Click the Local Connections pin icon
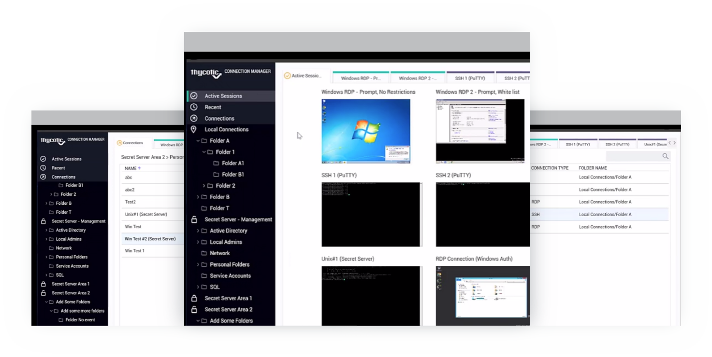The width and height of the screenshot is (712, 357). 194,129
